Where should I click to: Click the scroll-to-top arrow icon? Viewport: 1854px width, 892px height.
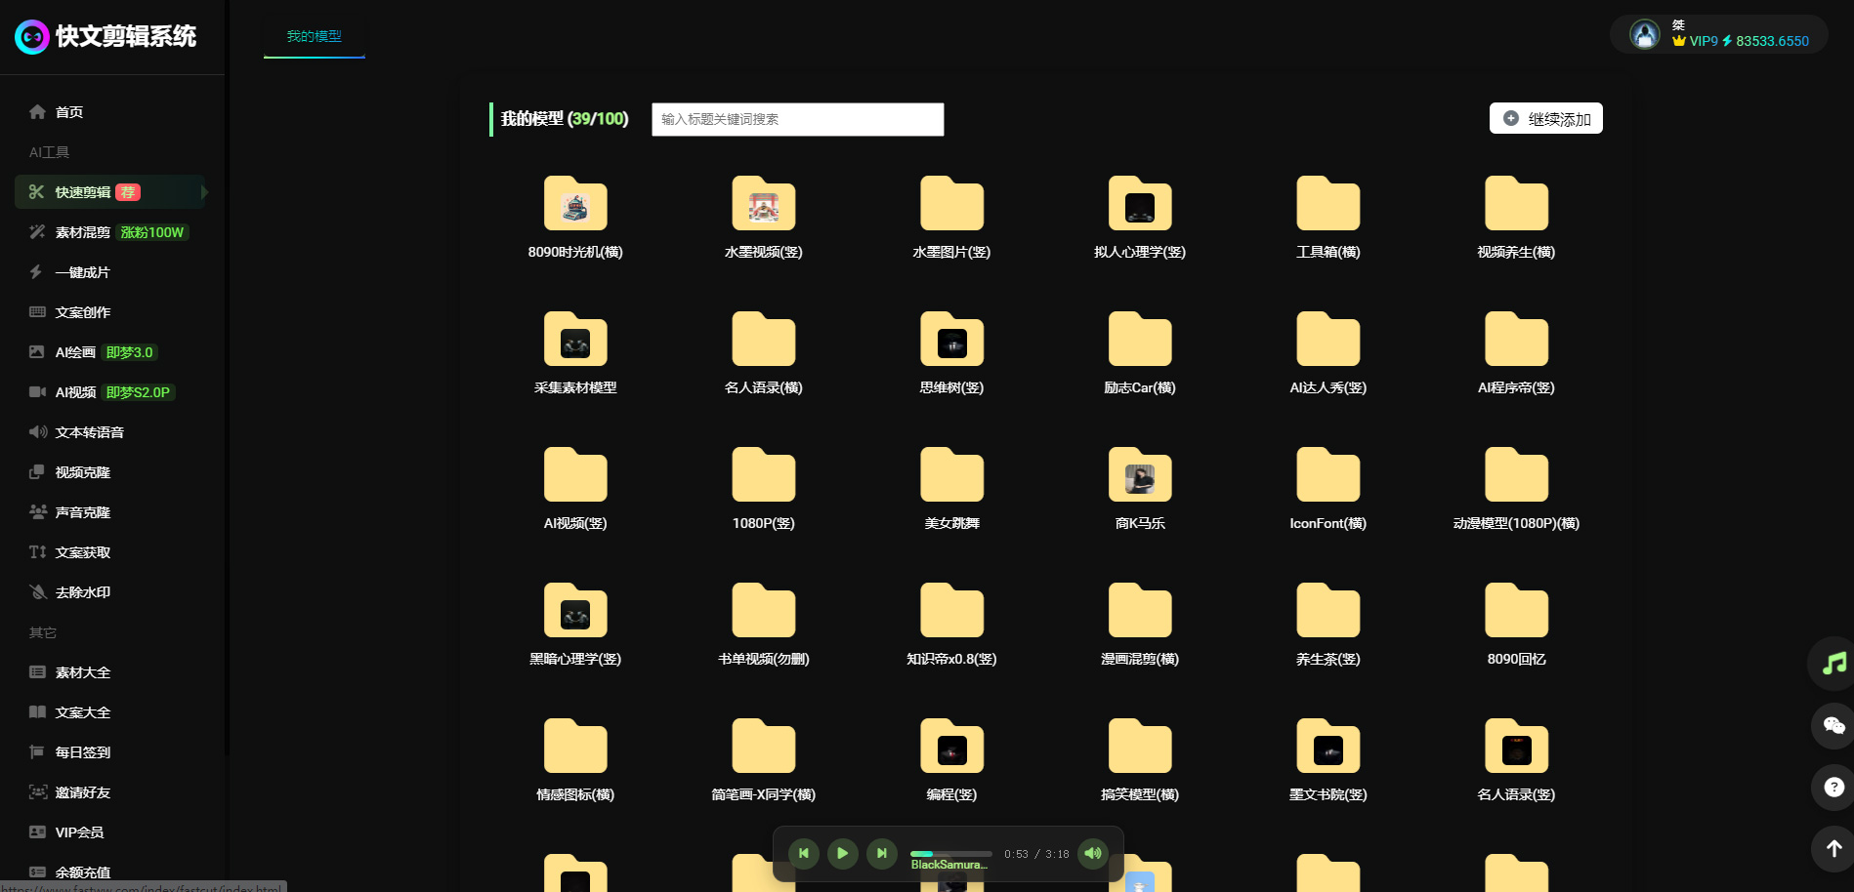1833,848
